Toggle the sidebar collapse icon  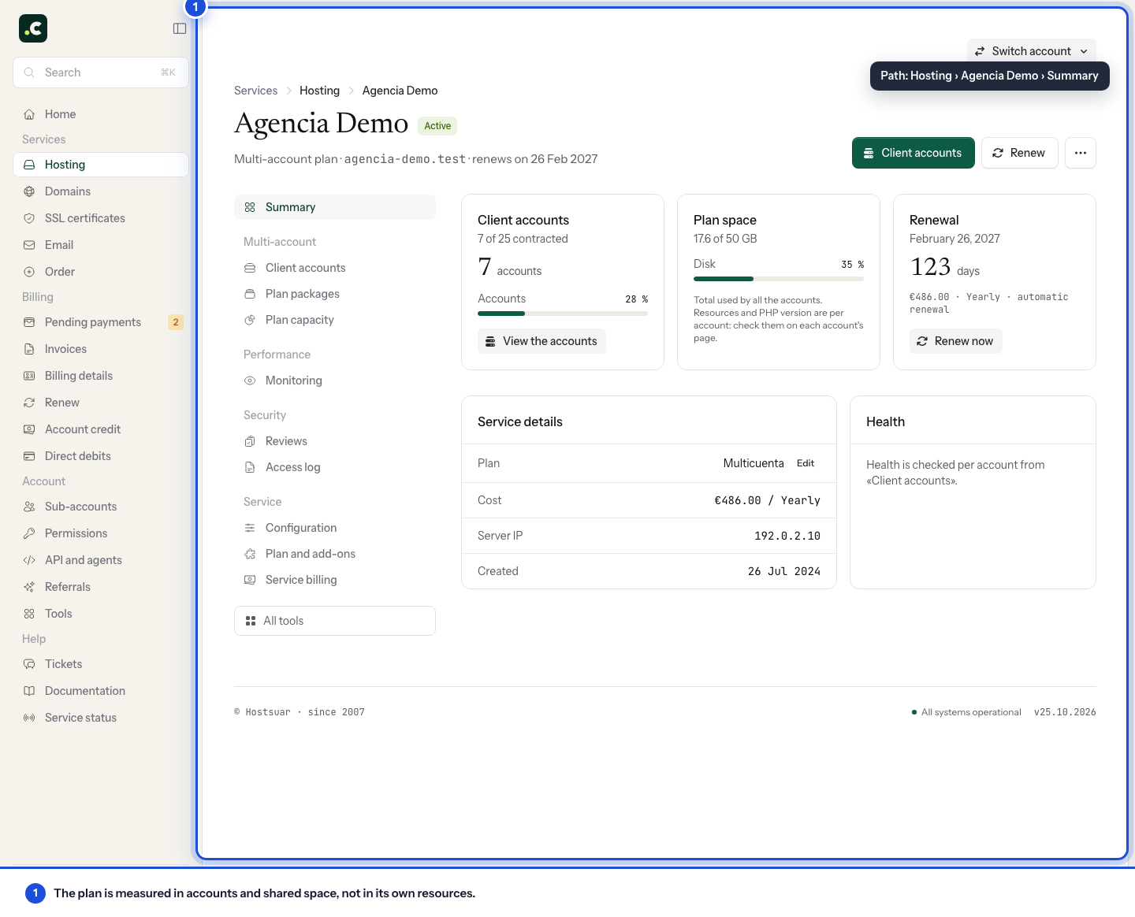pyautogui.click(x=180, y=28)
